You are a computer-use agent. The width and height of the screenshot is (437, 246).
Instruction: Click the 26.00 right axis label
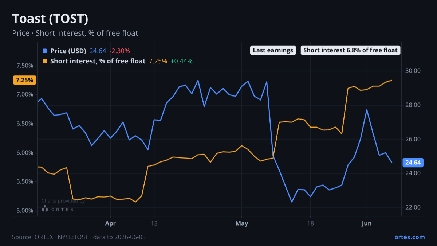point(413,139)
